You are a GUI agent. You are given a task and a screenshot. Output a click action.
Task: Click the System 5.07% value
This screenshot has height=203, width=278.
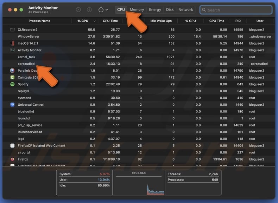coord(105,174)
